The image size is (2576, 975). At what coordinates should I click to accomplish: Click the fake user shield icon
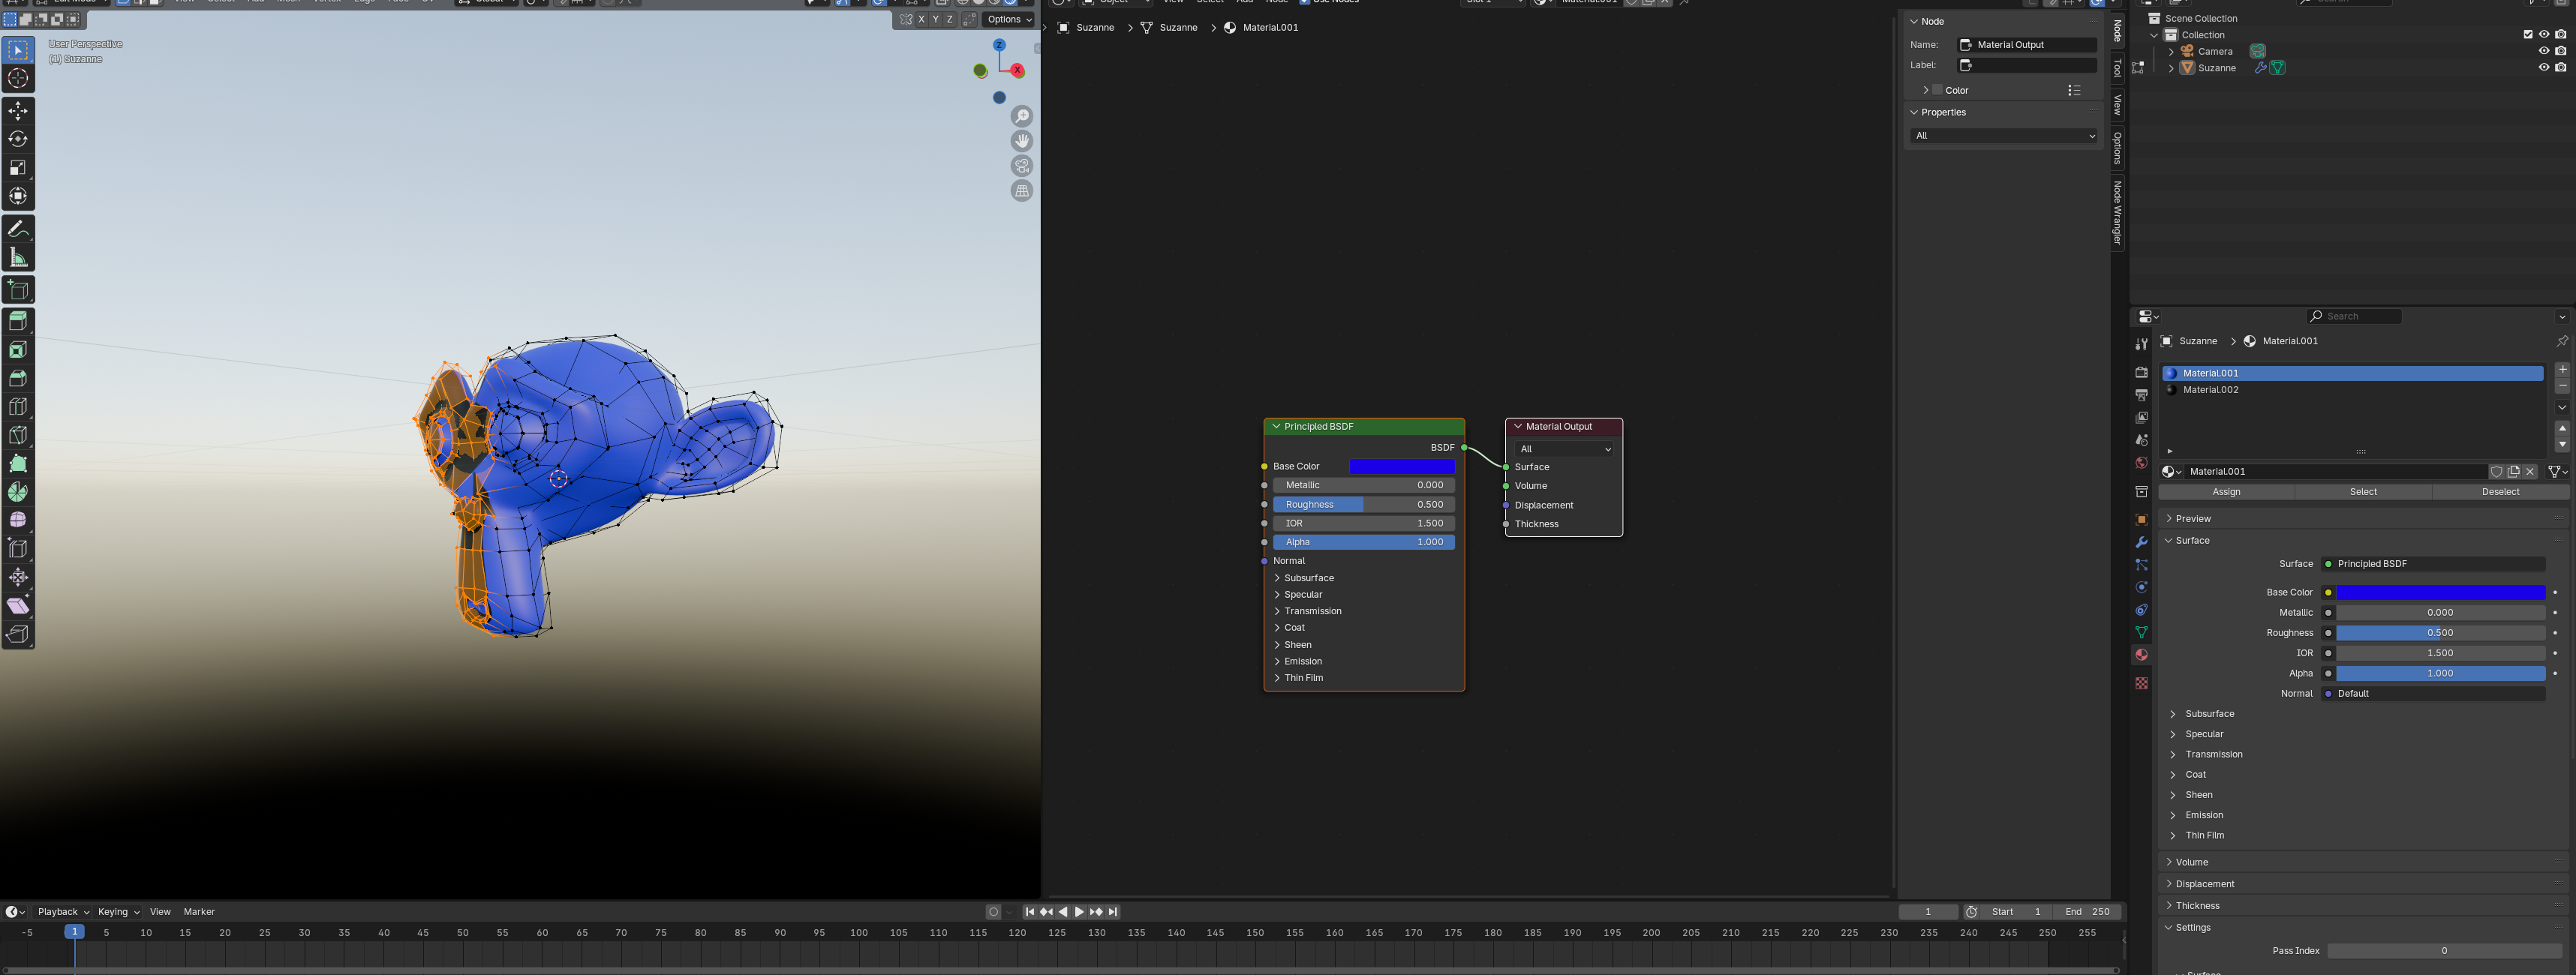pyautogui.click(x=2496, y=472)
